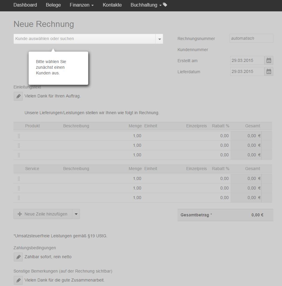Viewport: 282px width, 286px height.
Task: Grab drag handle of first service row
Action: pos(19,179)
